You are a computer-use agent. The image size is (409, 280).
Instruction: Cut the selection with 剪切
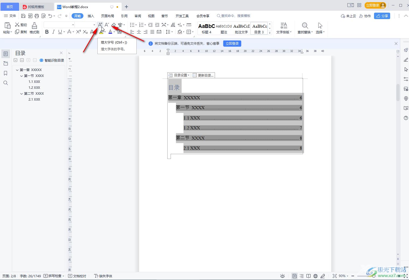pyautogui.click(x=21, y=25)
